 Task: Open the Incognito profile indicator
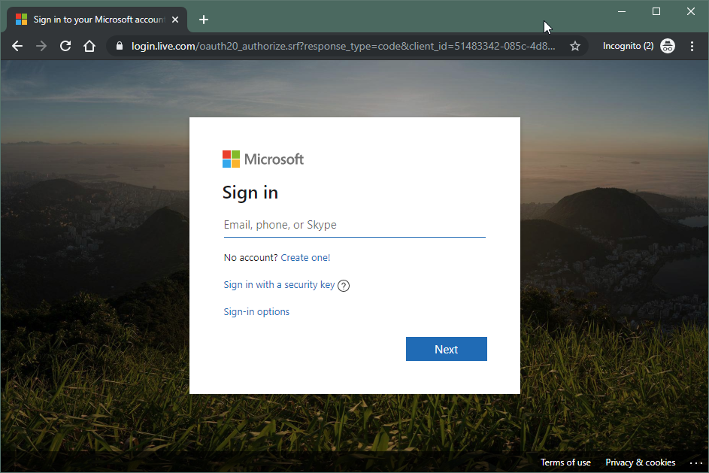tap(638, 46)
